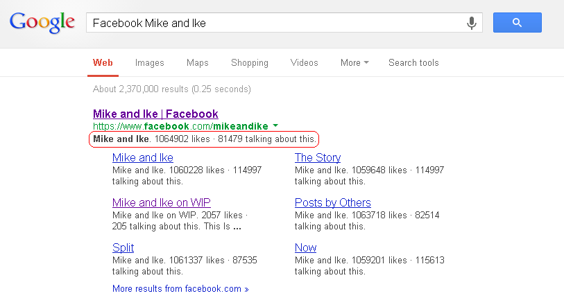Click snippet mentioning 1060228 likes
The width and height of the screenshot is (564, 307).
pos(187,175)
